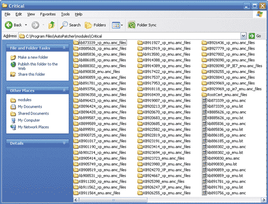Select folder KB923723_enu.amc_files

coord(161,158)
